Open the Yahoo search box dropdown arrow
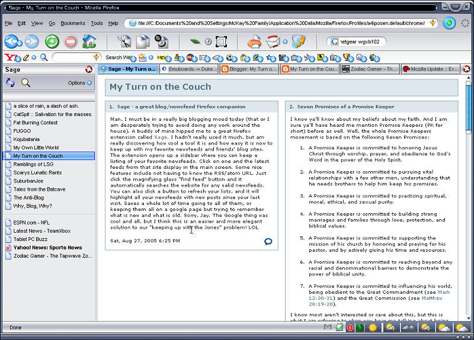 [x=96, y=57]
